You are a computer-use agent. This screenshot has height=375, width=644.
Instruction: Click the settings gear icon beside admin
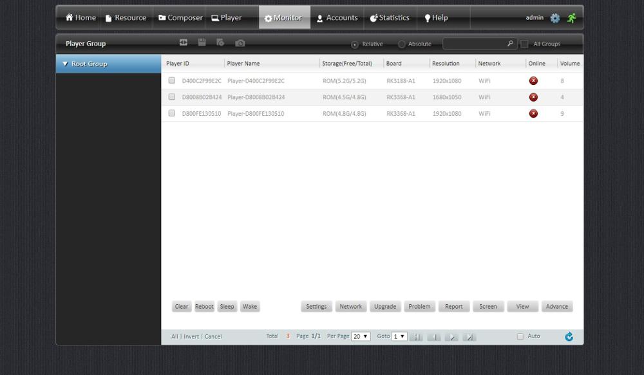pos(555,18)
